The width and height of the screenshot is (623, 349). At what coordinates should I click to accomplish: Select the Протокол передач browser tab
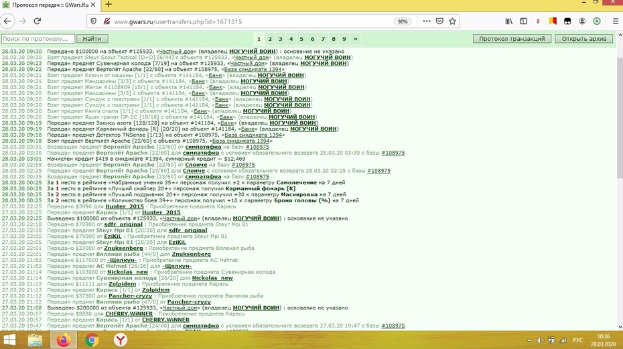click(x=50, y=5)
